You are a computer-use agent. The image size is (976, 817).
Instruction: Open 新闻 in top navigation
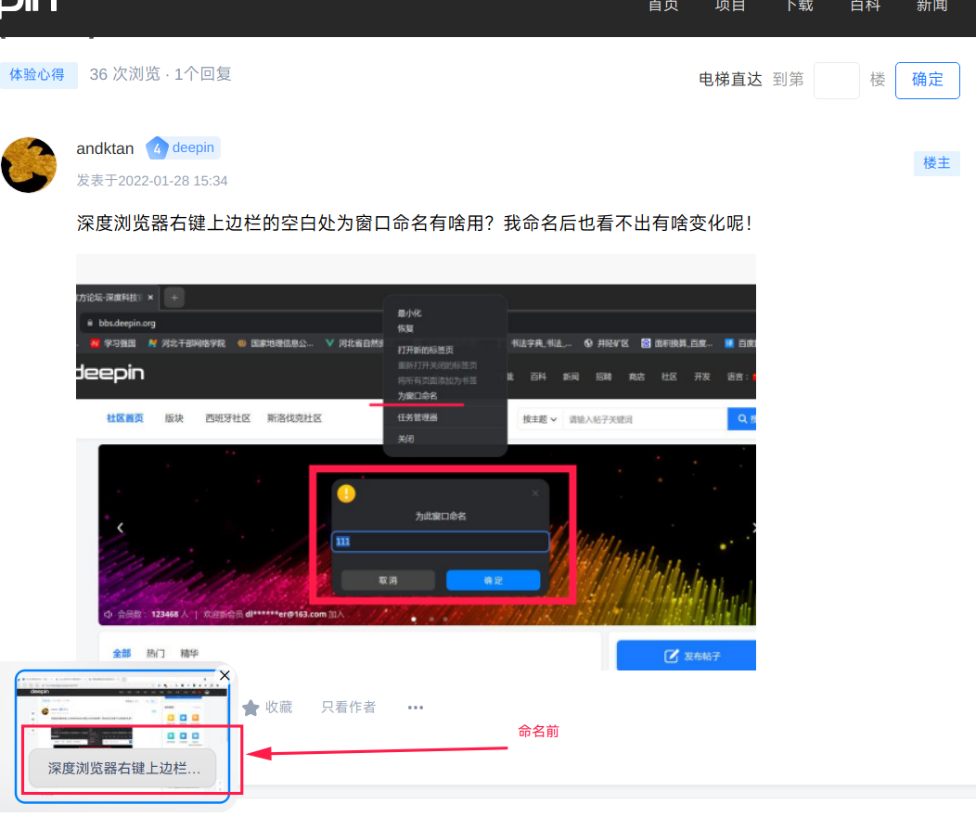tap(931, 6)
